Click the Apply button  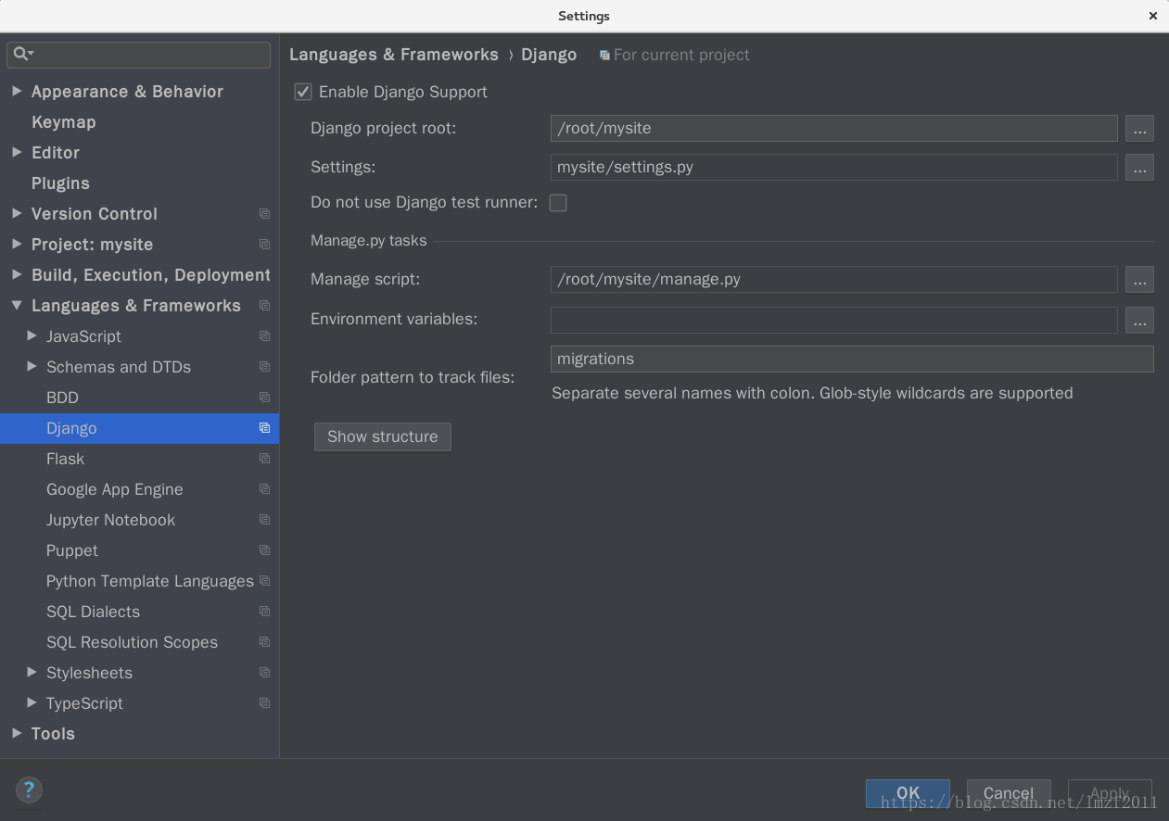click(x=1110, y=793)
